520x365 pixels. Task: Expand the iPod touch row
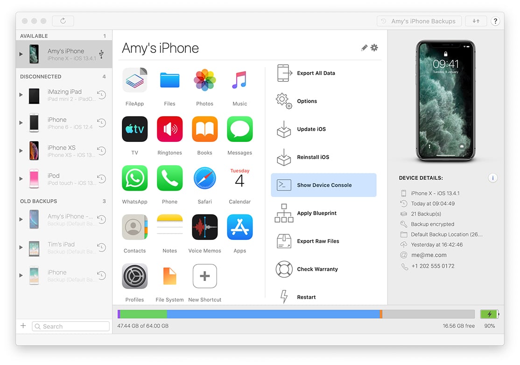21,179
